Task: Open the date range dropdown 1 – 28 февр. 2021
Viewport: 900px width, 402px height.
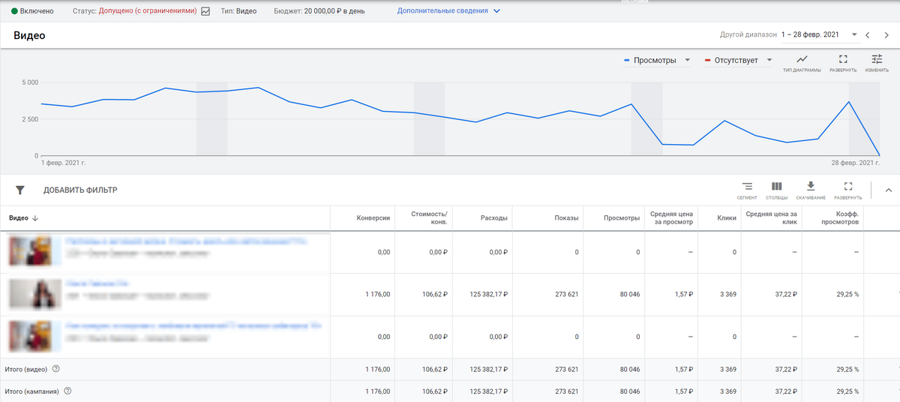Action: [x=819, y=34]
